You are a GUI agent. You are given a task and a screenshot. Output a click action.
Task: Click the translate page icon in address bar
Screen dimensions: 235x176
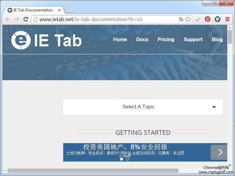(x=181, y=19)
